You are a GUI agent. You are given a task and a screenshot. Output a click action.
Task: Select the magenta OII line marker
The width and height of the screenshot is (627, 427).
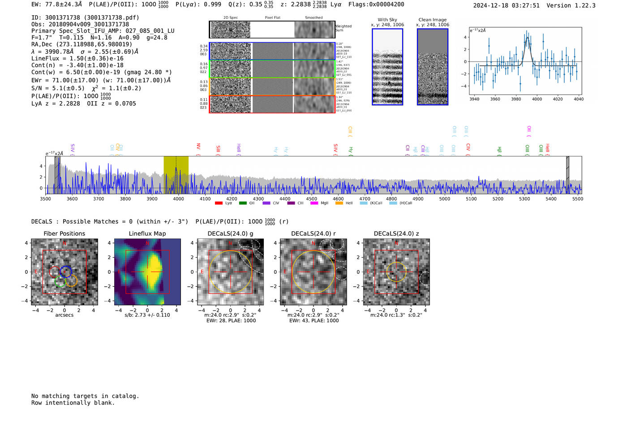529,132
